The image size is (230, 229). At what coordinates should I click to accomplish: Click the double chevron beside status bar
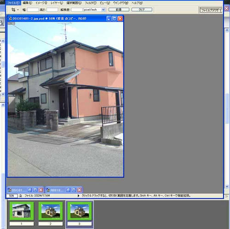point(226,196)
